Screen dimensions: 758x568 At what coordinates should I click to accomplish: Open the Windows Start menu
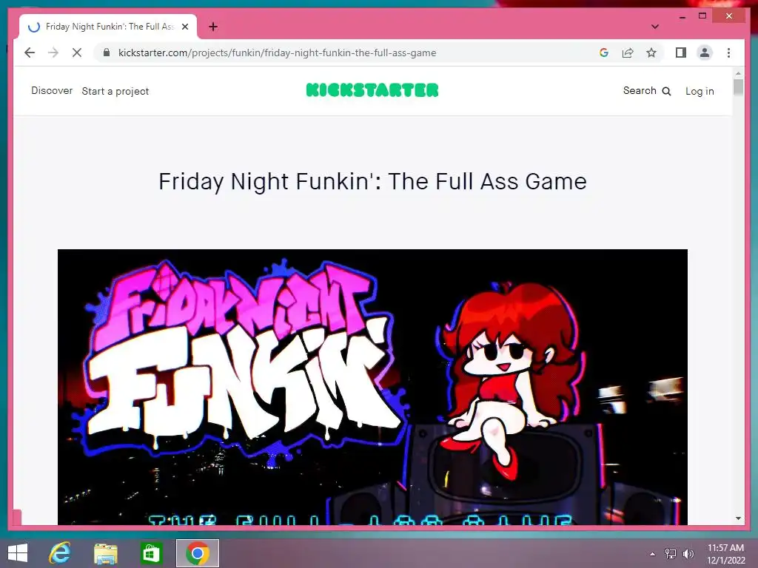[18, 553]
